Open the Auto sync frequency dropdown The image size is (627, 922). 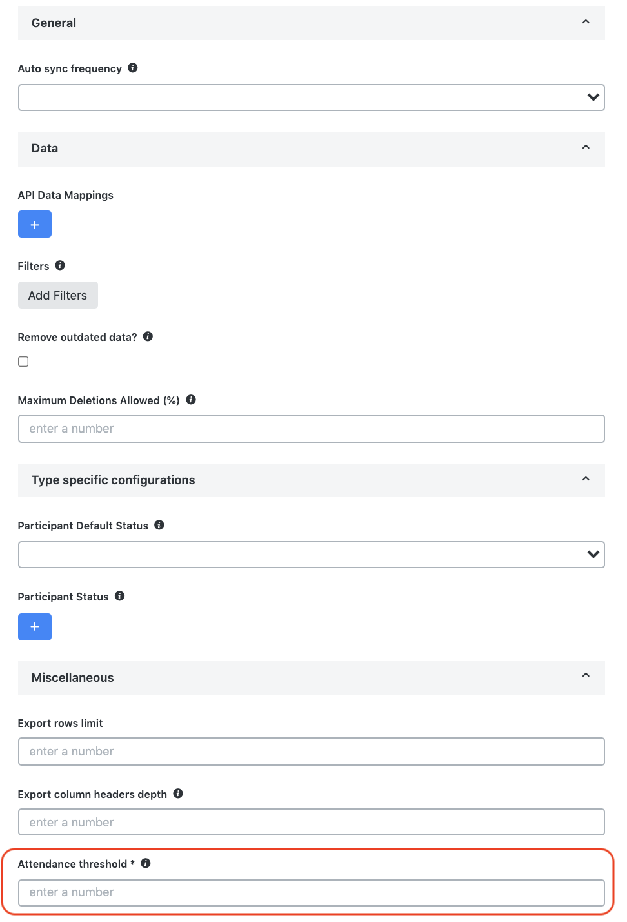(x=312, y=97)
